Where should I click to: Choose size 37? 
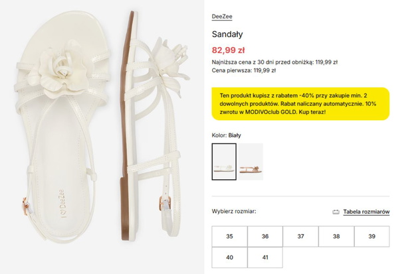click(301, 236)
